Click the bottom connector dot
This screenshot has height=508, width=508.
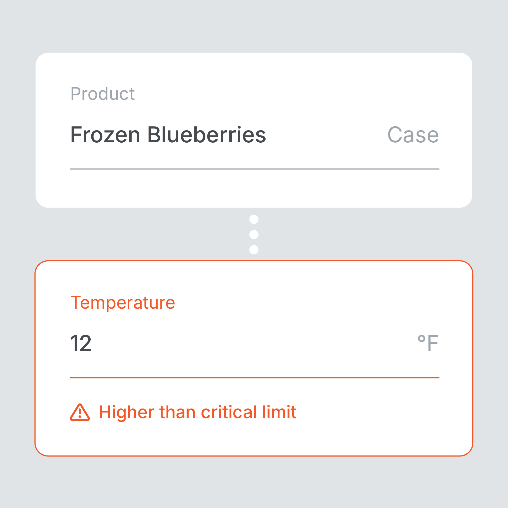254,250
